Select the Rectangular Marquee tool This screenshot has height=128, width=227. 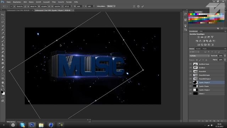(x=3, y=18)
